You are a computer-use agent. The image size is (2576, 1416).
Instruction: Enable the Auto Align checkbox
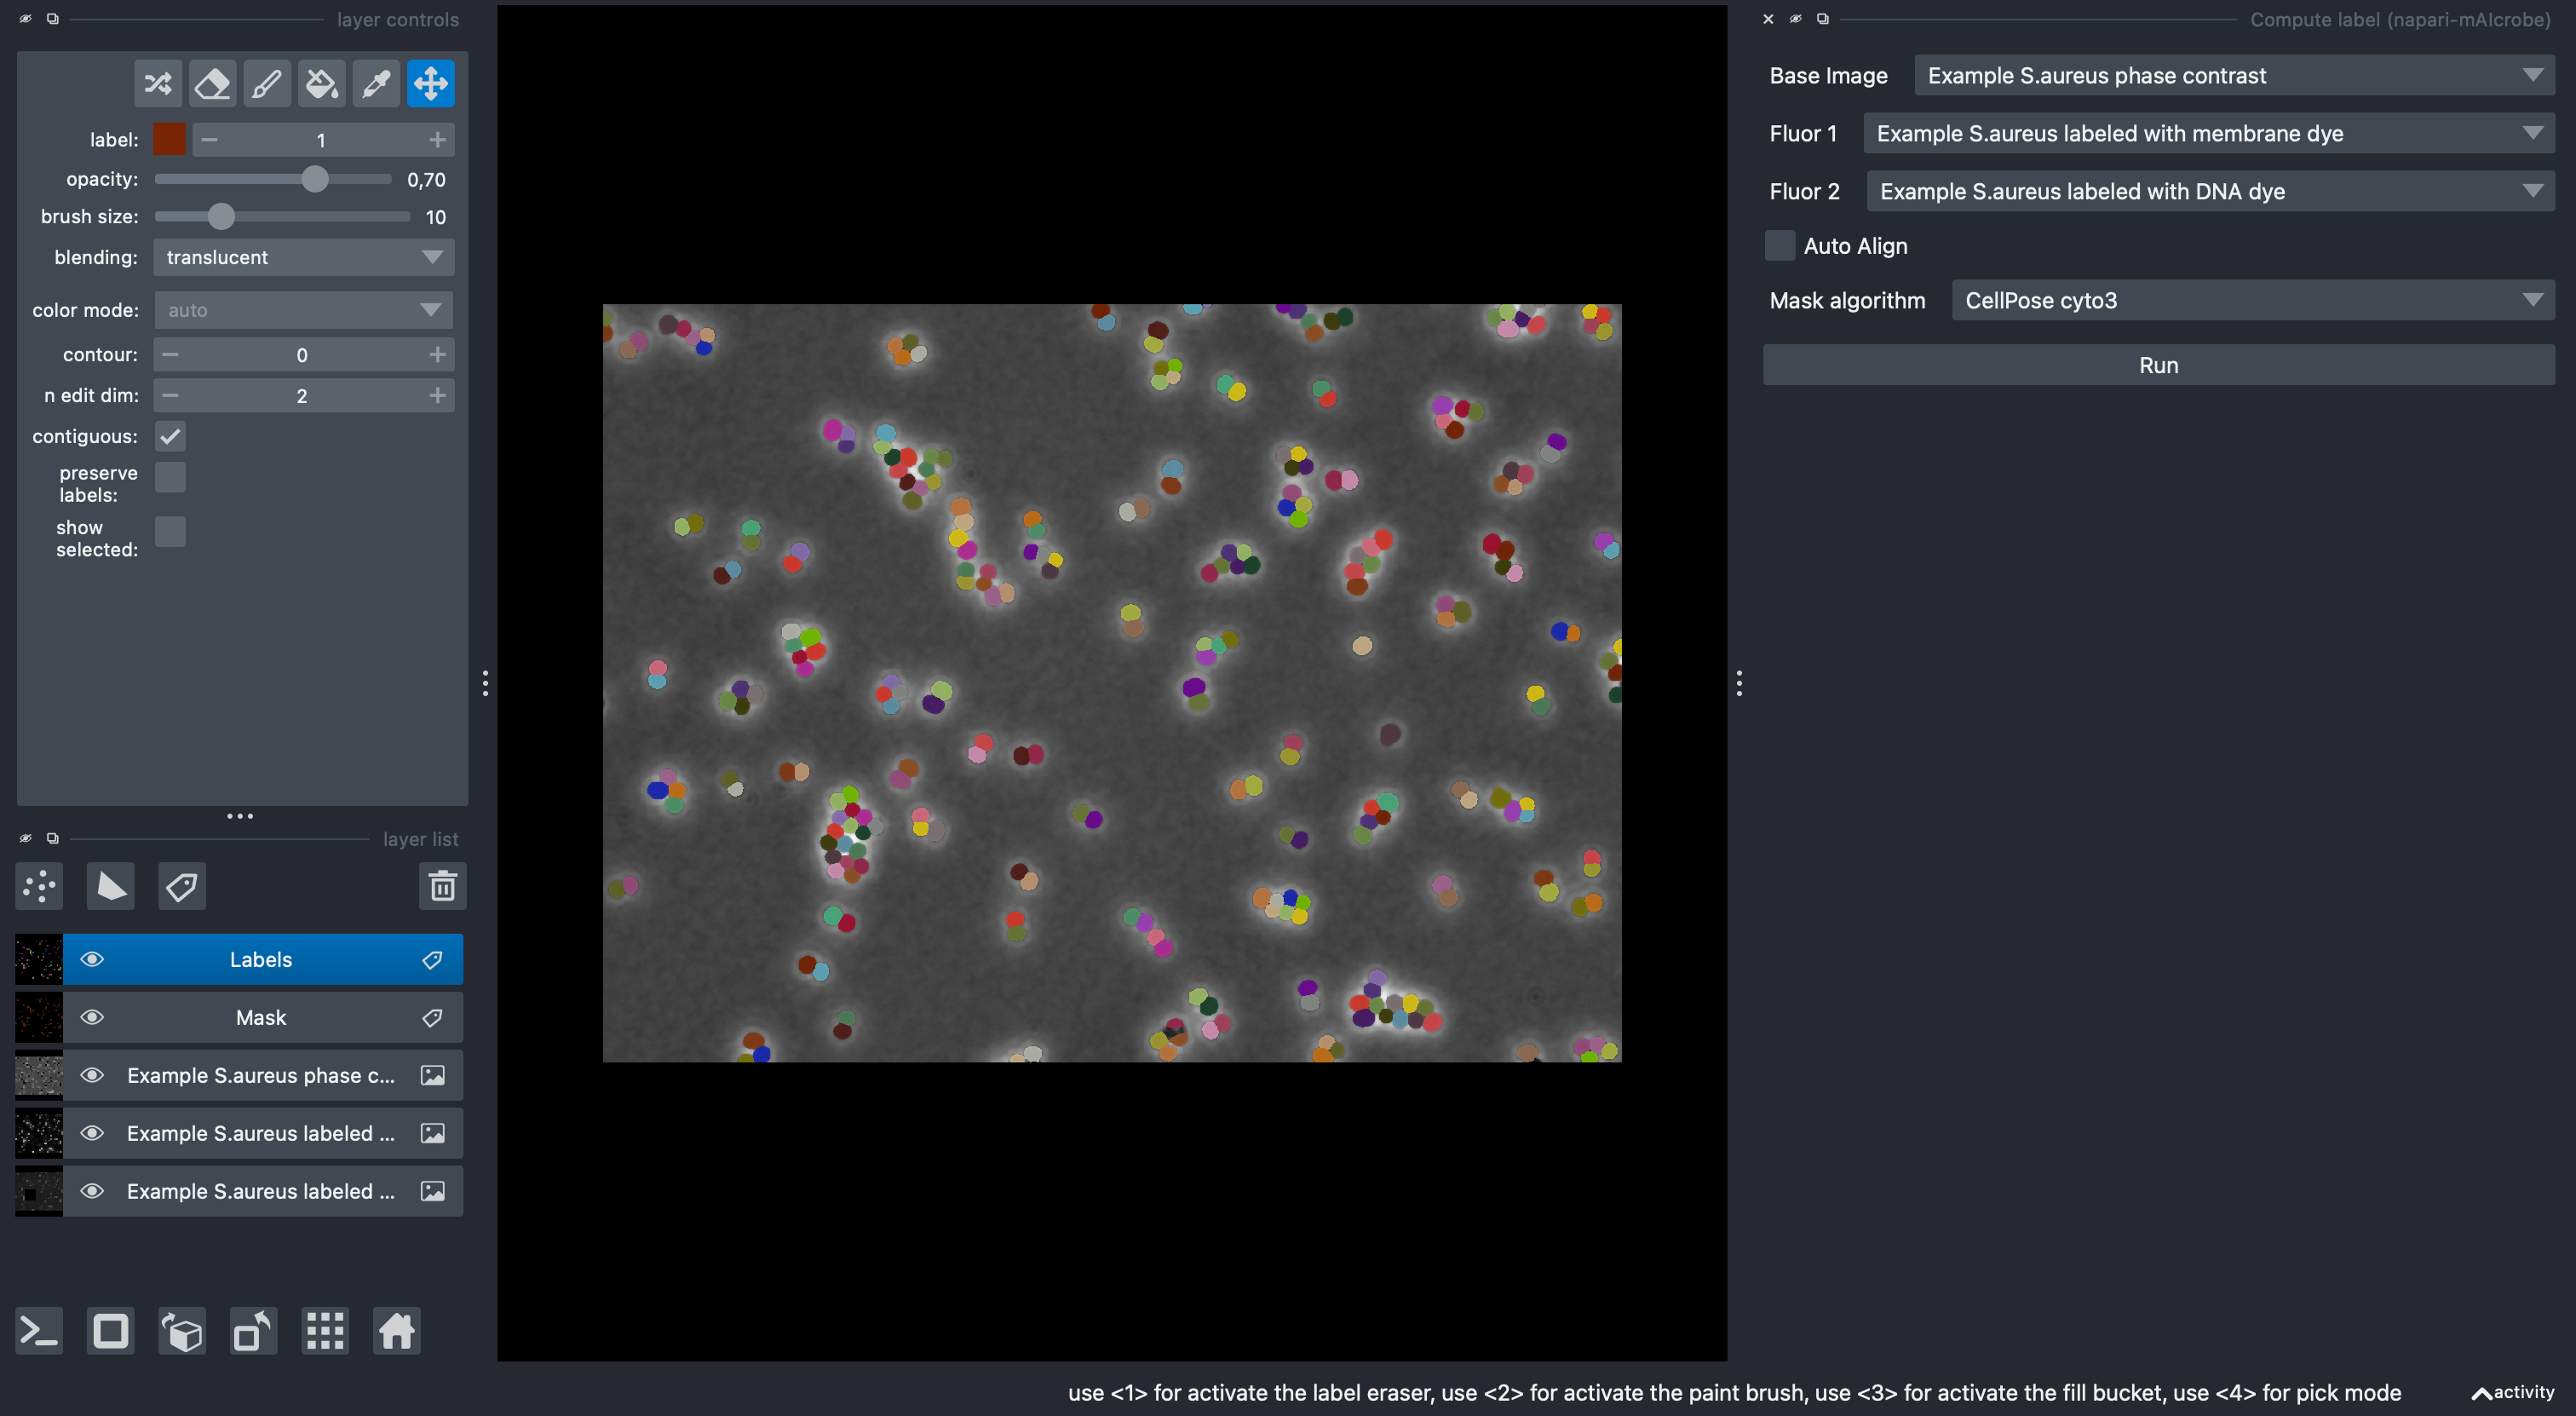tap(1779, 246)
